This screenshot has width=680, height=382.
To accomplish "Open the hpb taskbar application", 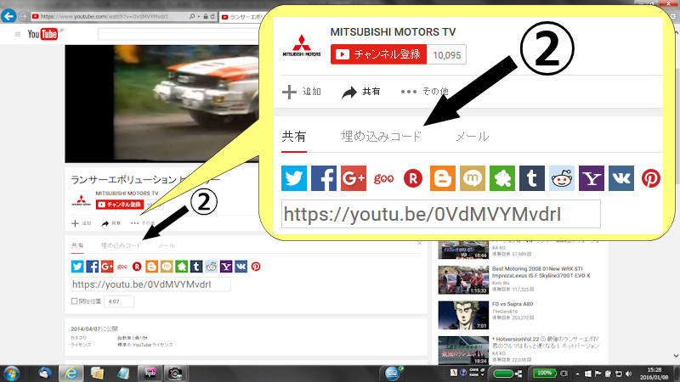I will click(150, 374).
